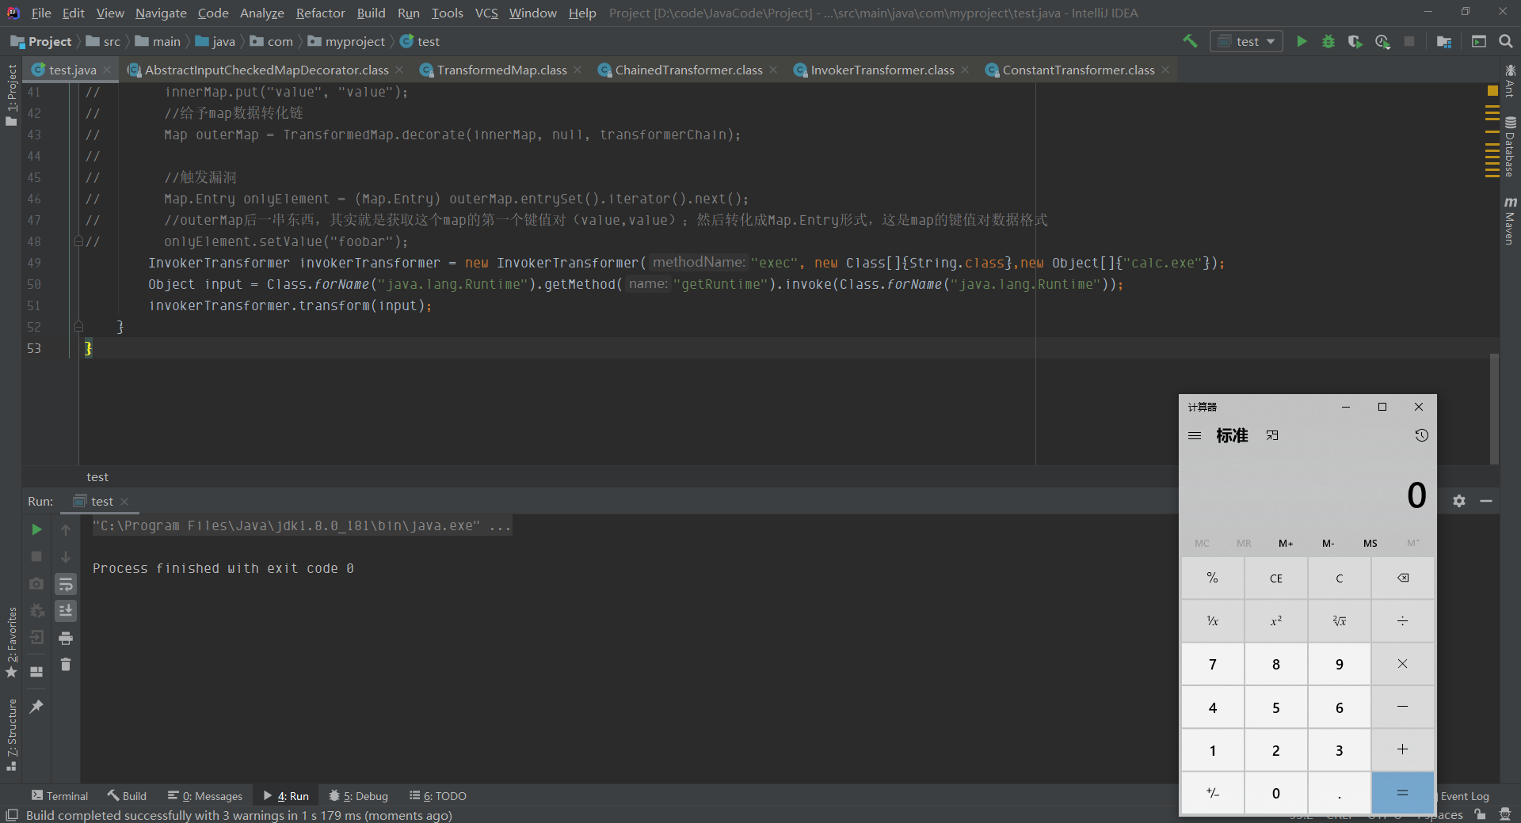Open the VCS menu

click(486, 13)
